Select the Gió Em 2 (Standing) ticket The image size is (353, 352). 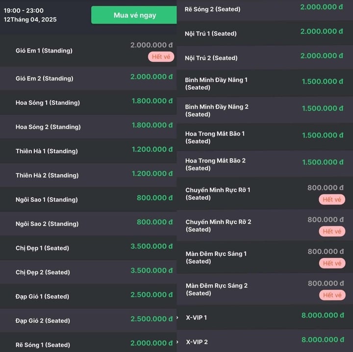[44, 79]
